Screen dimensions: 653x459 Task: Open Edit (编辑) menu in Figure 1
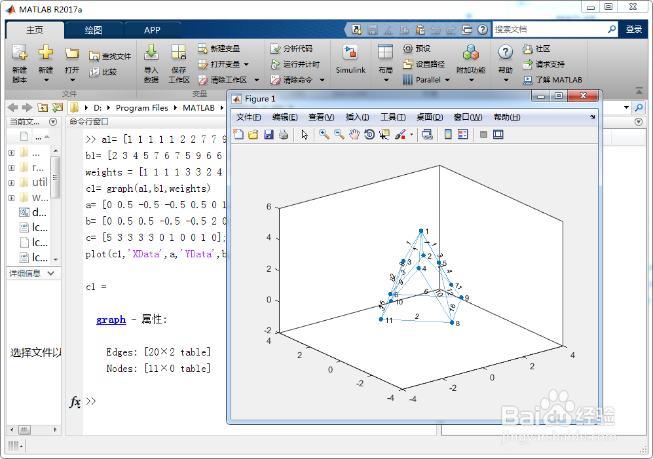(x=285, y=117)
